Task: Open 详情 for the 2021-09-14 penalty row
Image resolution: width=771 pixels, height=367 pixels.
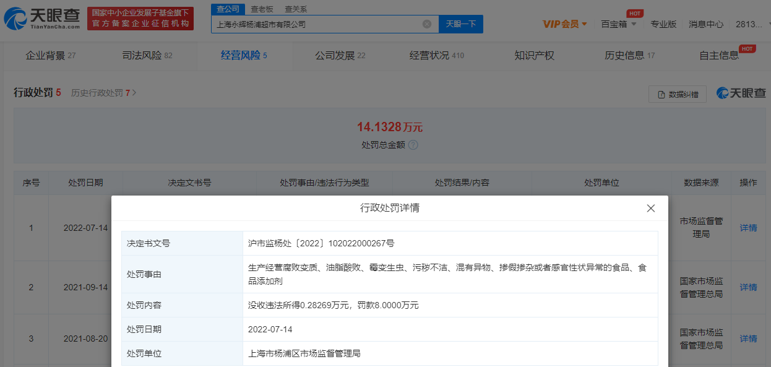Action: (748, 287)
